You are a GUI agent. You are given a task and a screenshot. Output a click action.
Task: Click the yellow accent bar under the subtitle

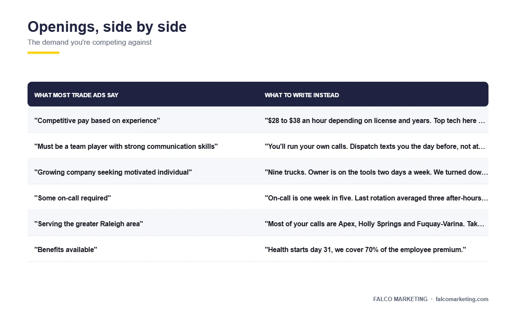point(43,52)
